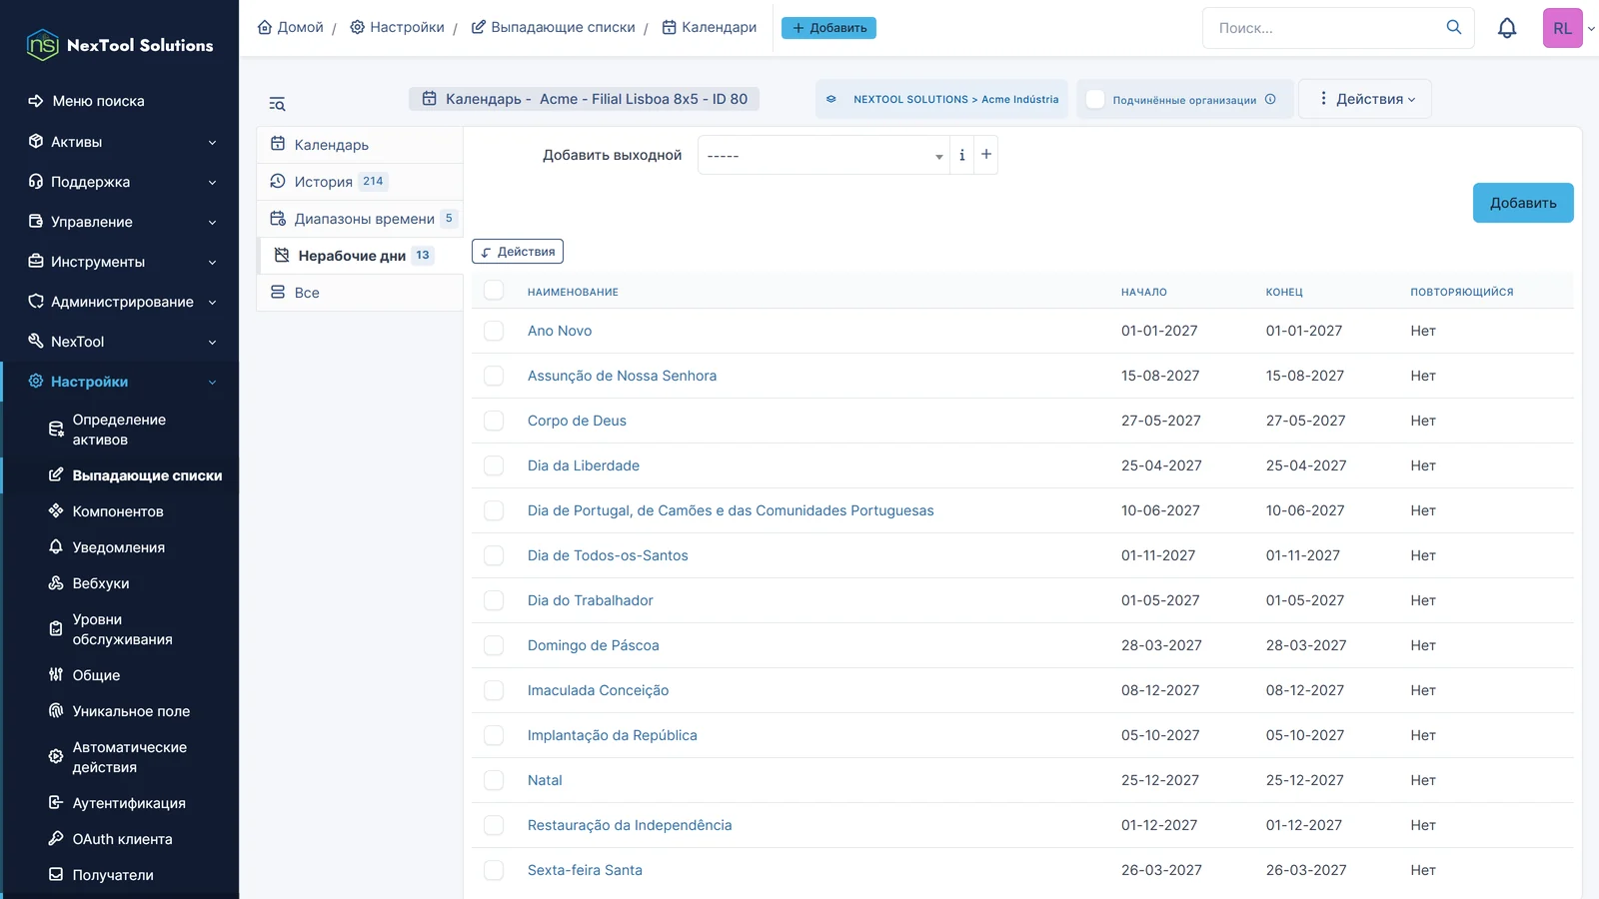Open the notifications bell

click(x=1507, y=28)
